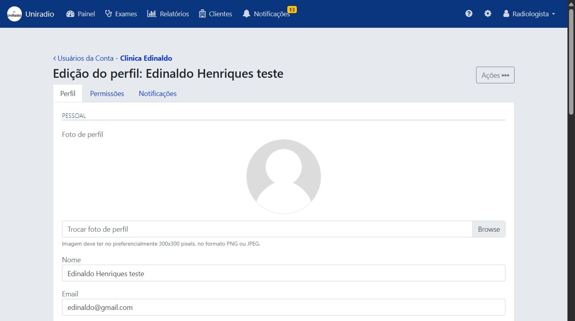Open the settings gear icon
Image resolution: width=575 pixels, height=321 pixels.
tap(488, 13)
